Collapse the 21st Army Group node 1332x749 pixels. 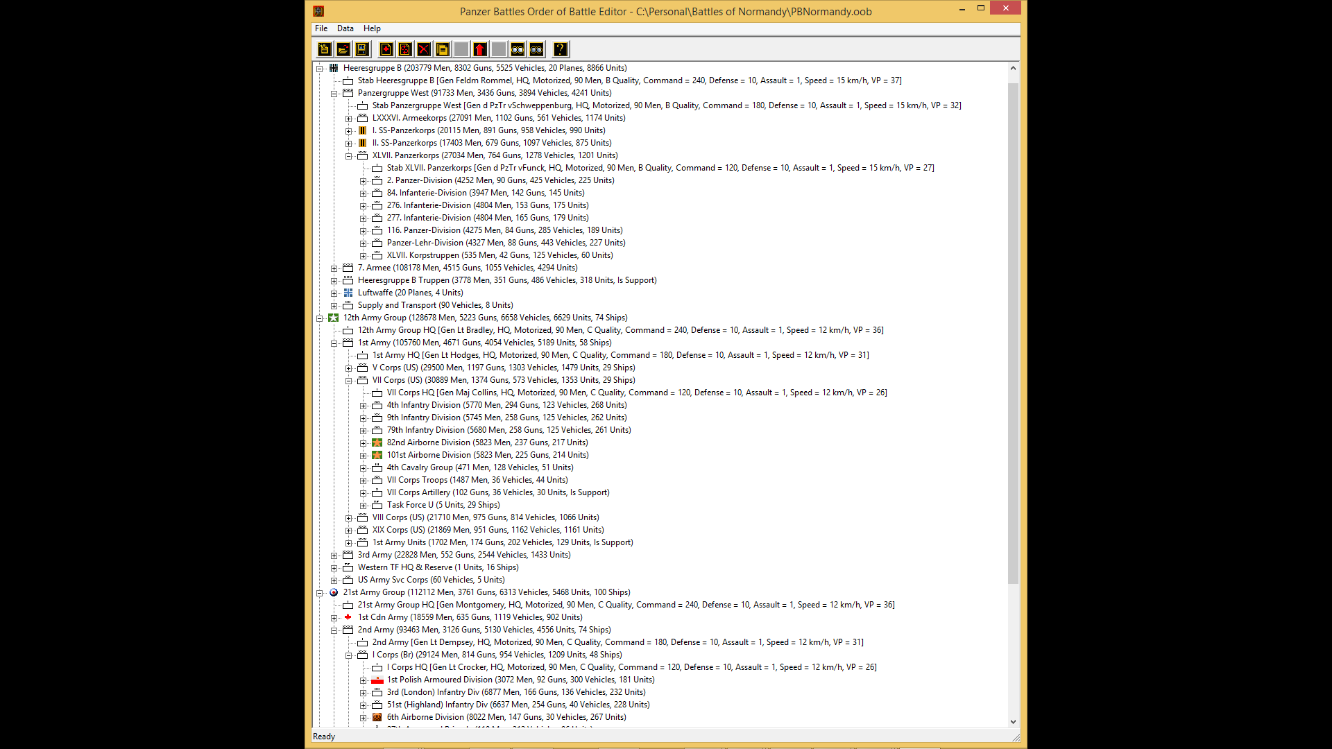click(320, 593)
